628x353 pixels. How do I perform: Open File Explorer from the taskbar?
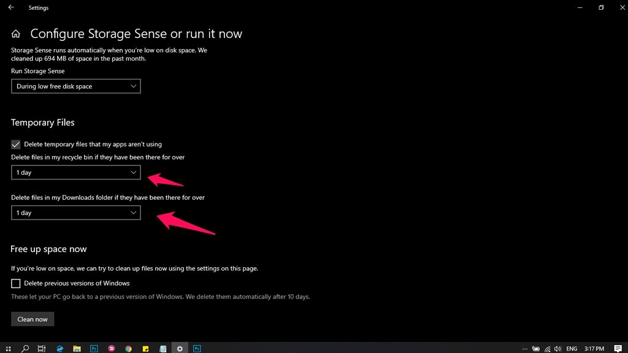(77, 349)
